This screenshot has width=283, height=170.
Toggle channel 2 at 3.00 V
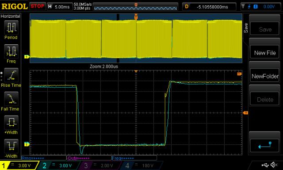(x=59, y=166)
